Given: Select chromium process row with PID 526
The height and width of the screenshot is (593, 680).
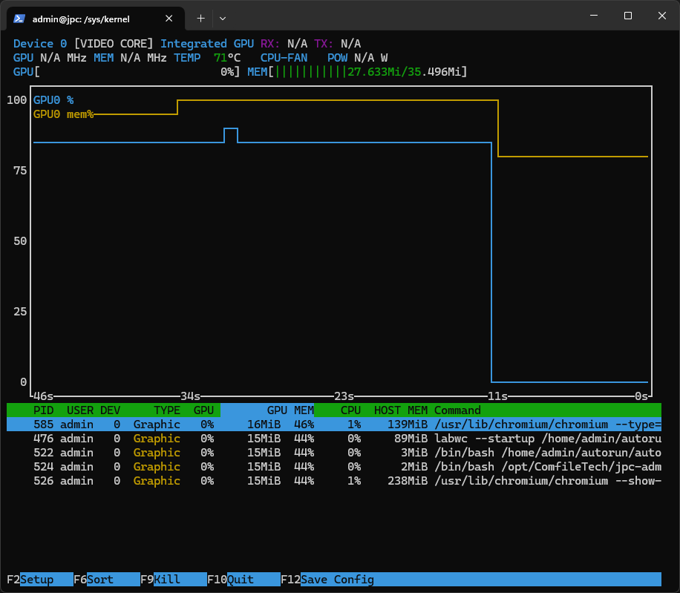Looking at the screenshot, I should coord(334,481).
